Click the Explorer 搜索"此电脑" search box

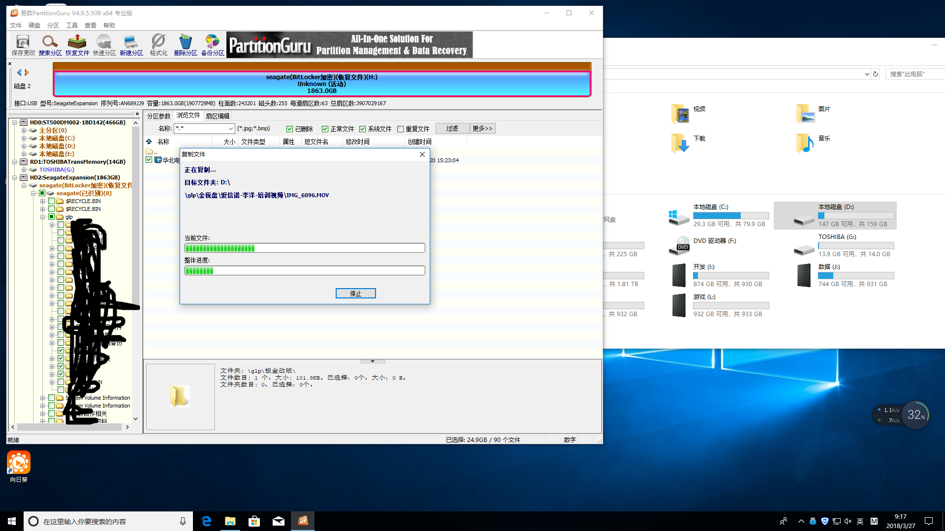click(915, 74)
